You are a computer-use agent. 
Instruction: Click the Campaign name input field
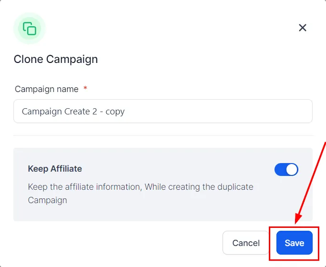click(163, 111)
